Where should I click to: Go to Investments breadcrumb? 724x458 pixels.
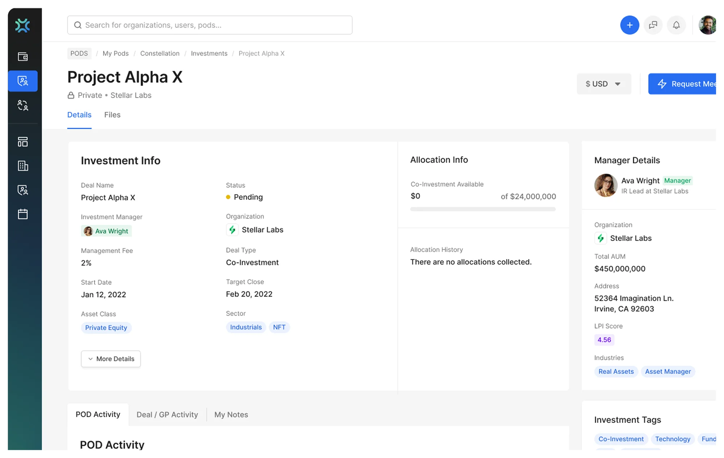209,53
